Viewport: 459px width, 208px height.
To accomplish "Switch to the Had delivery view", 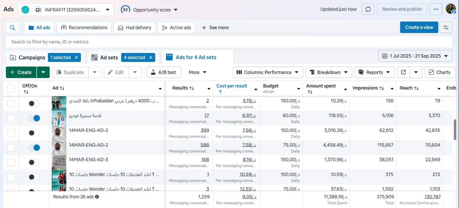I will tap(135, 28).
